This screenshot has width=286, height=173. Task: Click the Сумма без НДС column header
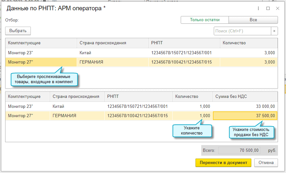[x=245, y=97]
